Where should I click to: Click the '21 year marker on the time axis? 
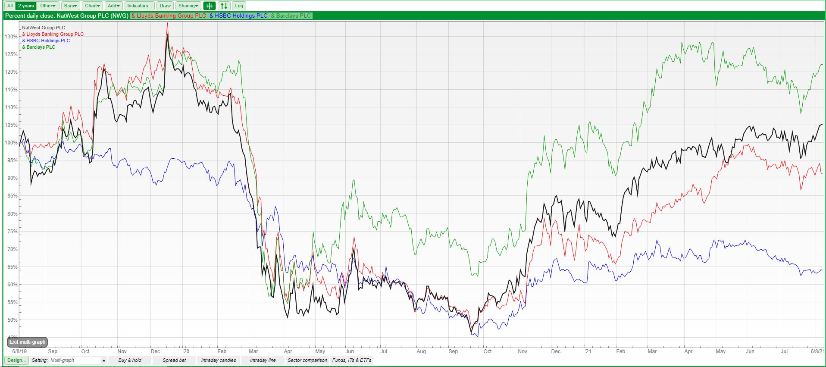[x=588, y=351]
